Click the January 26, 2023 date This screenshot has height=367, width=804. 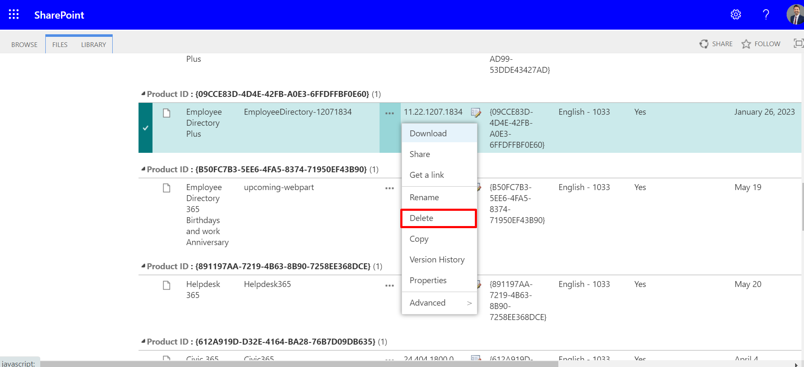(x=765, y=112)
